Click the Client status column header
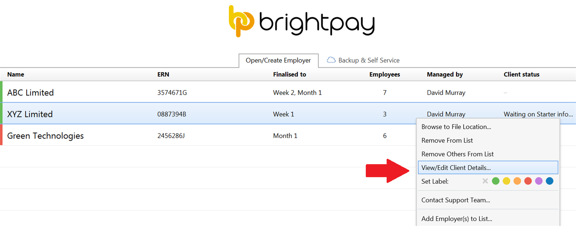Screen dimensions: 576x226 [x=521, y=74]
